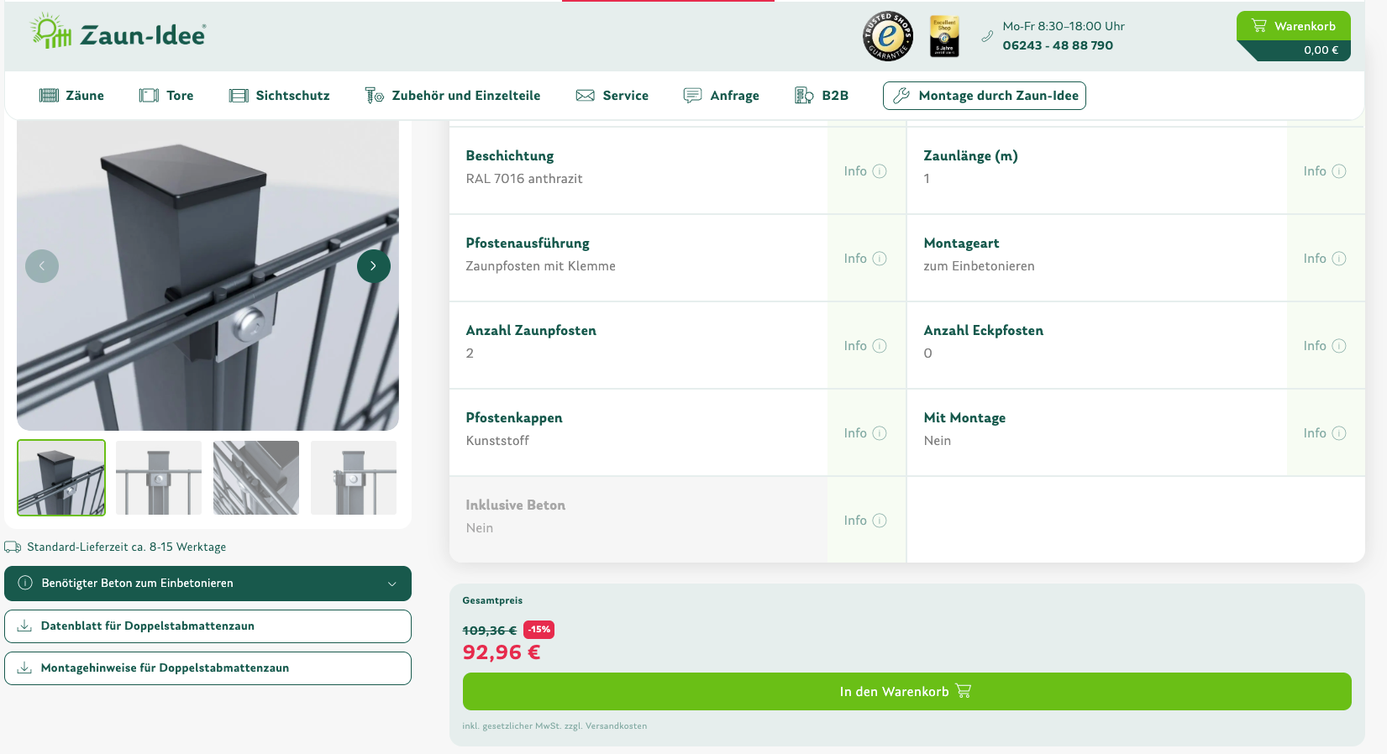Image resolution: width=1387 pixels, height=754 pixels.
Task: Click Montage durch Zaun-Idee button
Action: pos(984,96)
